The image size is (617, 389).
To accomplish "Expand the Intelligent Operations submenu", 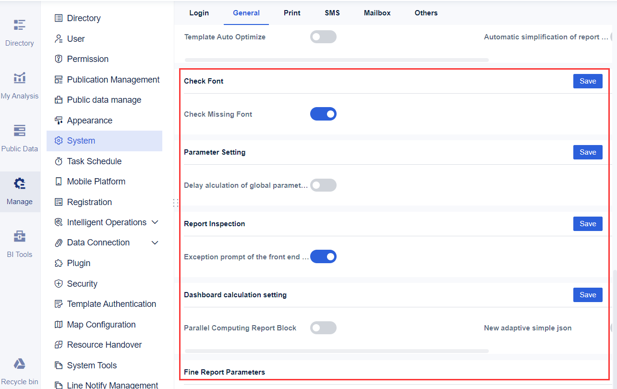I will [x=155, y=222].
